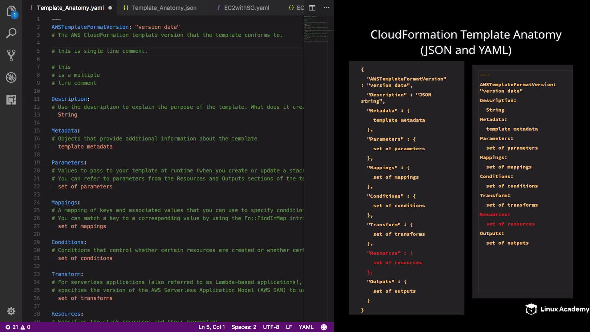This screenshot has height=332, width=590.
Task: Click the feedback smiley icon
Action: point(324,327)
